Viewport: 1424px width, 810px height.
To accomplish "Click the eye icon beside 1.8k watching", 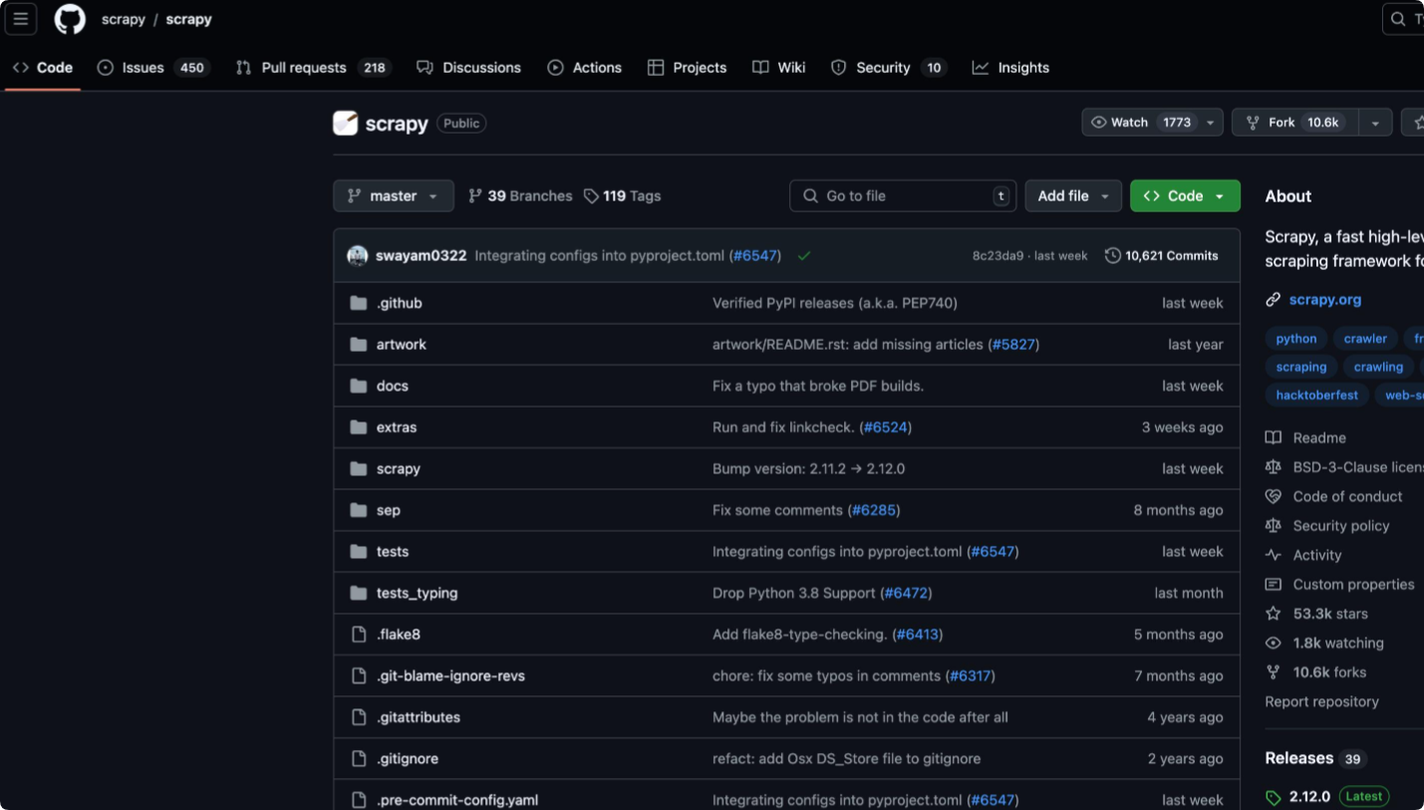I will (x=1273, y=644).
